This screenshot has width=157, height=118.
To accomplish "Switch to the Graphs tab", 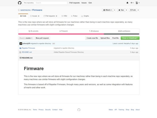I will 85,16.
